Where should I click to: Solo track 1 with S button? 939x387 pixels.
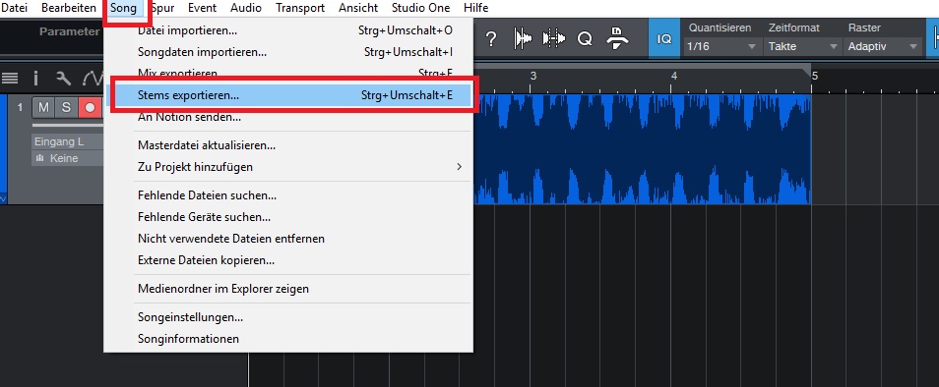click(66, 107)
